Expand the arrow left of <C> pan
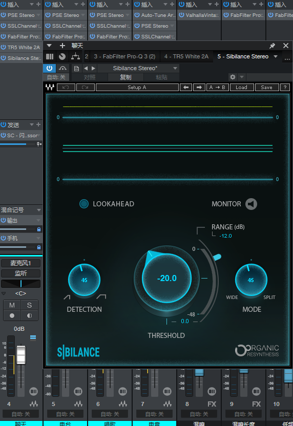Image resolution: width=293 pixels, height=426 pixels. click(x=4, y=293)
